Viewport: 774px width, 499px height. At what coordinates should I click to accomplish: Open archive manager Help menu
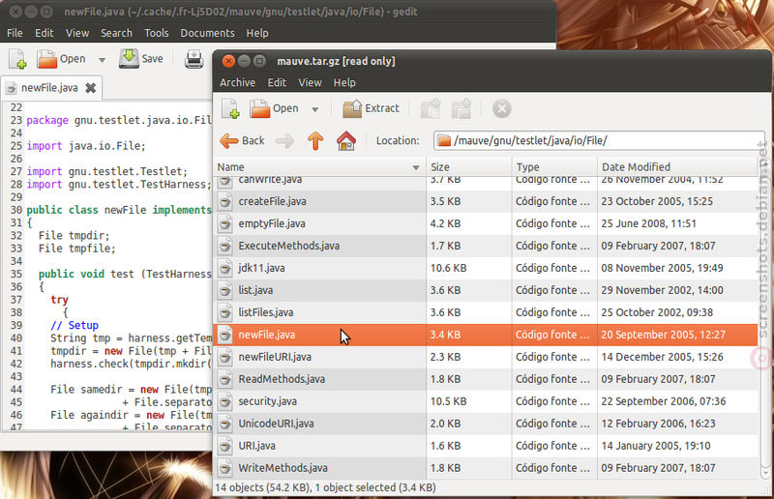click(x=344, y=82)
